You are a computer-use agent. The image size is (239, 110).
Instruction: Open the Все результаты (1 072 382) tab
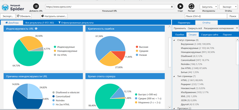[x=39, y=23]
